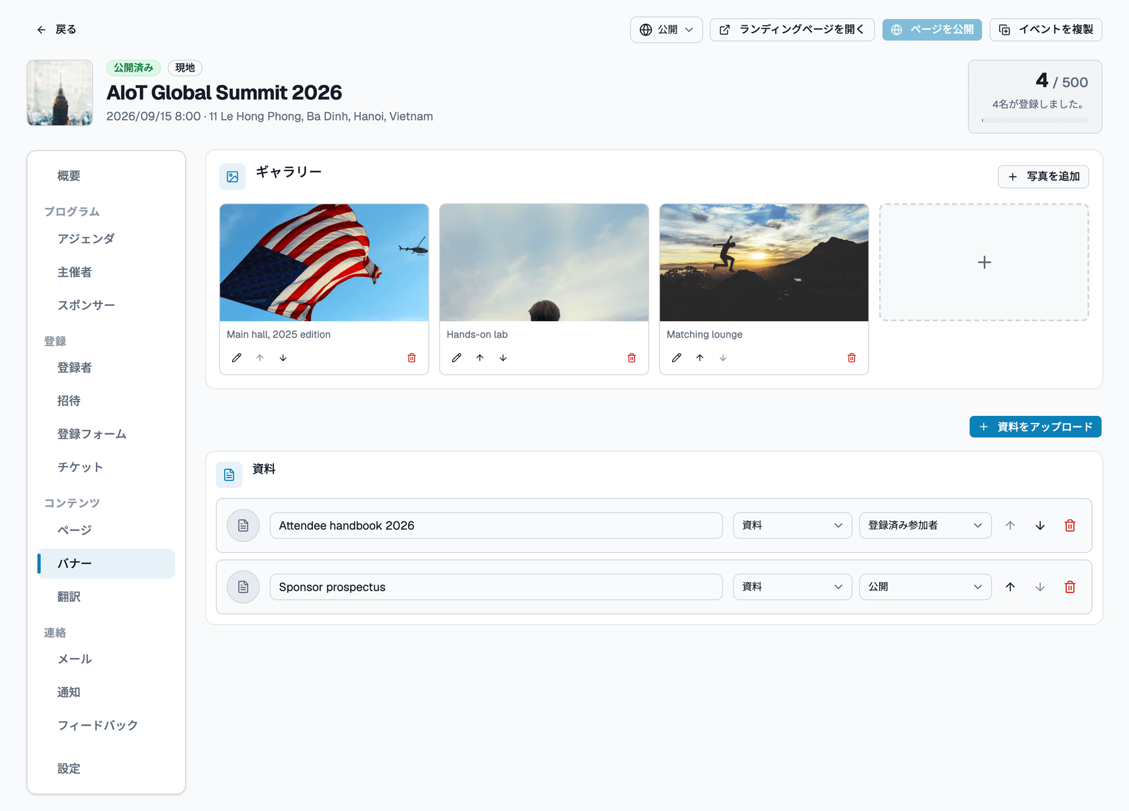The height and width of the screenshot is (811, 1129).
Task: Open 登録者 in sidebar
Action: (x=106, y=368)
